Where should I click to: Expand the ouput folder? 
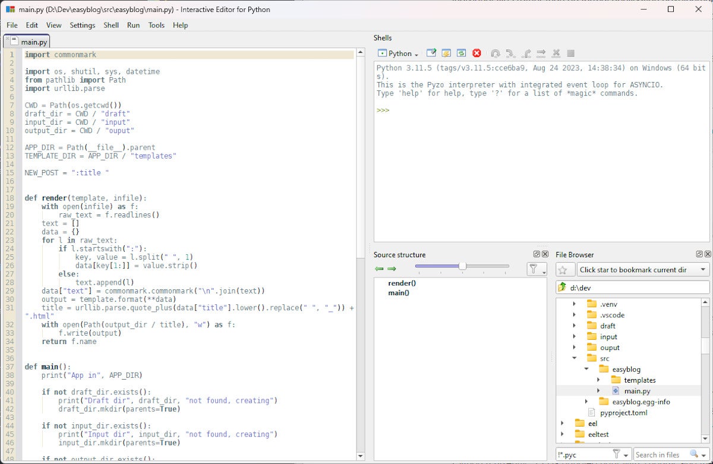point(574,348)
